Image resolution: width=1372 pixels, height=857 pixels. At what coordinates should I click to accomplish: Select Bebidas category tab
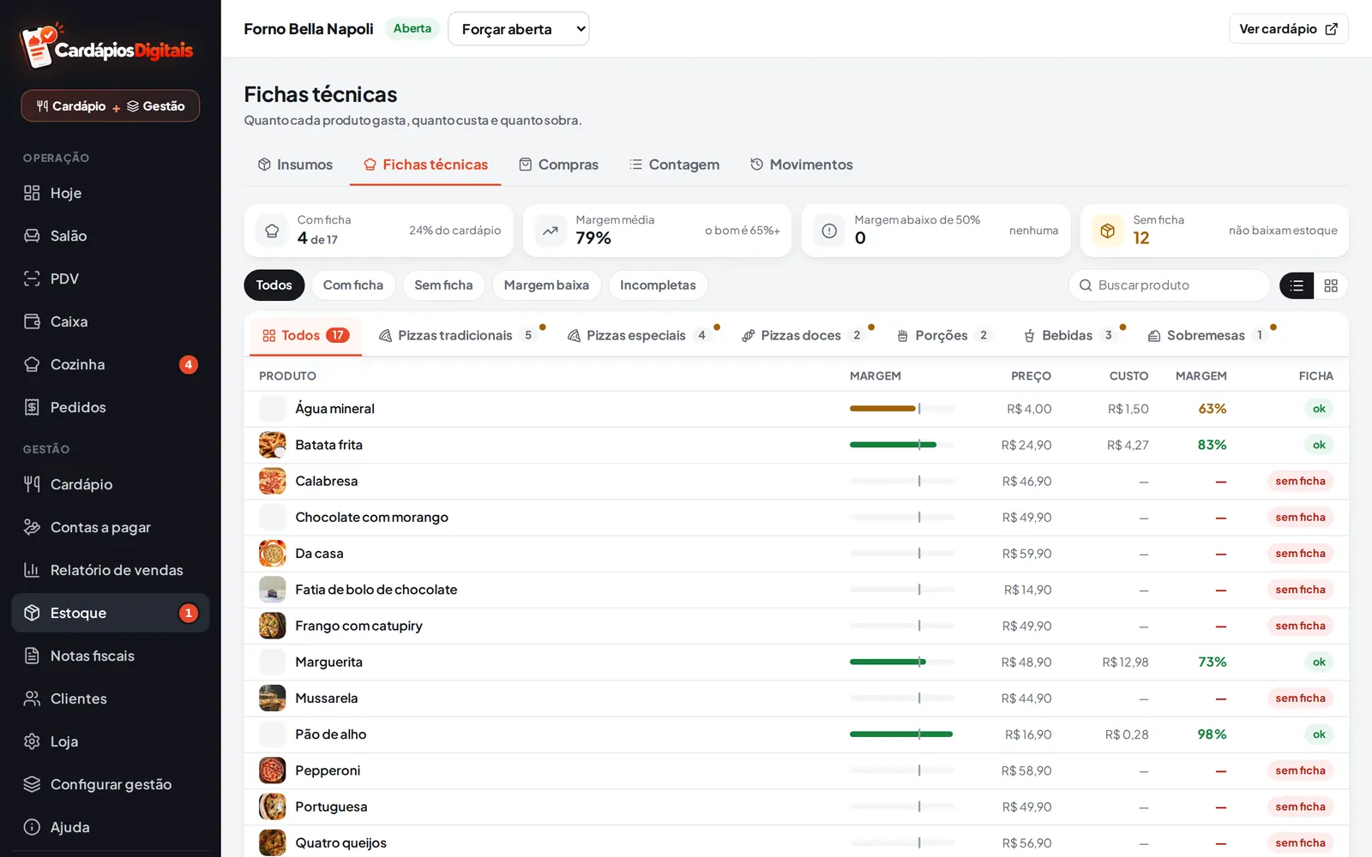1072,335
